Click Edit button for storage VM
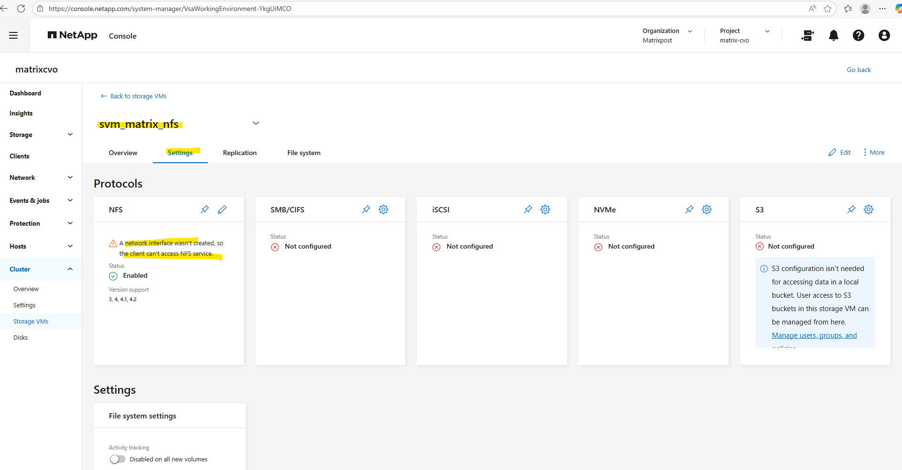Screen dimensions: 902x470 (x=839, y=152)
